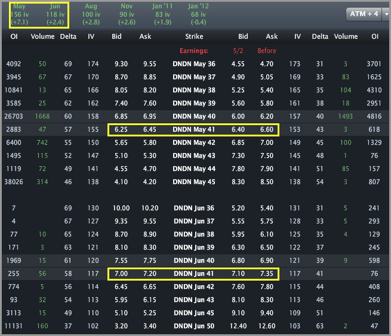Click the ATM + 4 button
Viewport: 391px width, 336px height.
click(x=364, y=14)
